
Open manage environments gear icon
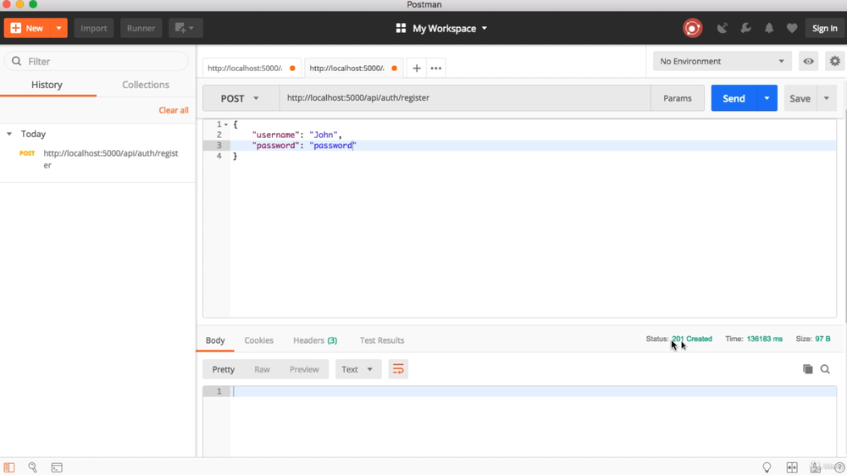(834, 61)
